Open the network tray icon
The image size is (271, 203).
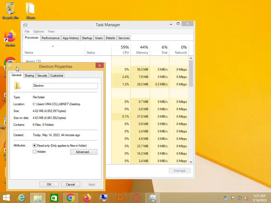tap(240, 198)
